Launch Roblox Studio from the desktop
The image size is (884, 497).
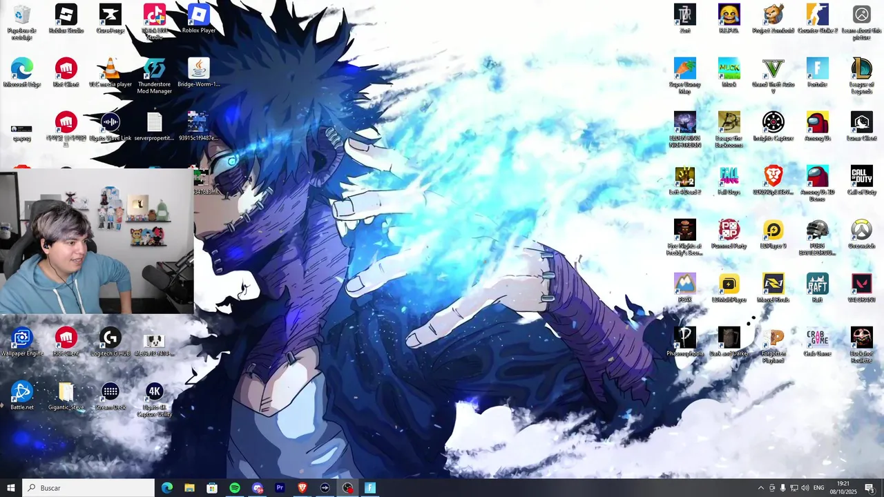[x=66, y=19]
